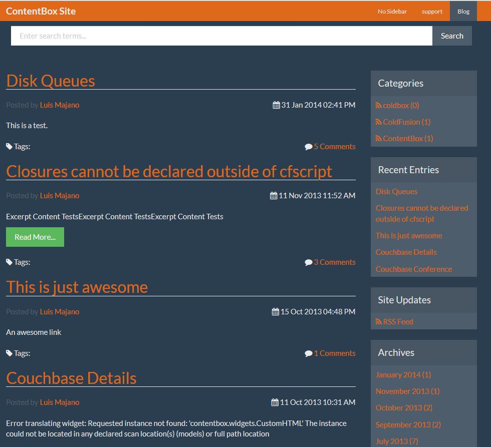491x447 pixels.
Task: Click calendar icon on Disk Queues post date
Action: [x=276, y=105]
